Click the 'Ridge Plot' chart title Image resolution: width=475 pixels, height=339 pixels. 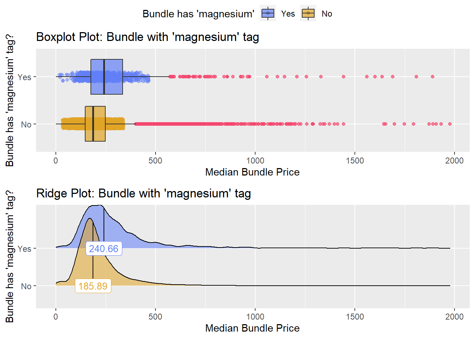[x=143, y=194]
